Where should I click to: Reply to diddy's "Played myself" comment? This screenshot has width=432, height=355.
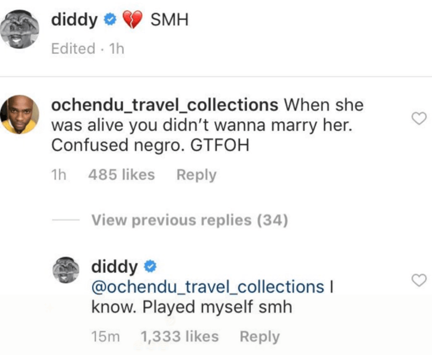260,336
